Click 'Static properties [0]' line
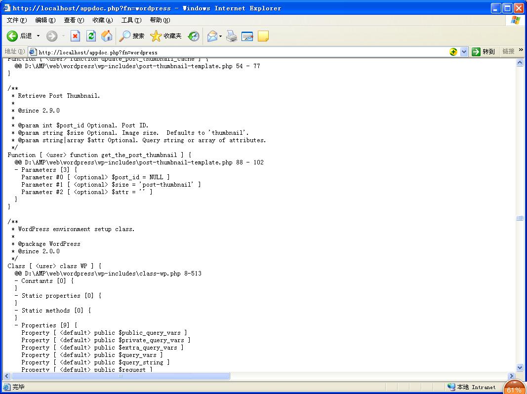 (x=58, y=296)
